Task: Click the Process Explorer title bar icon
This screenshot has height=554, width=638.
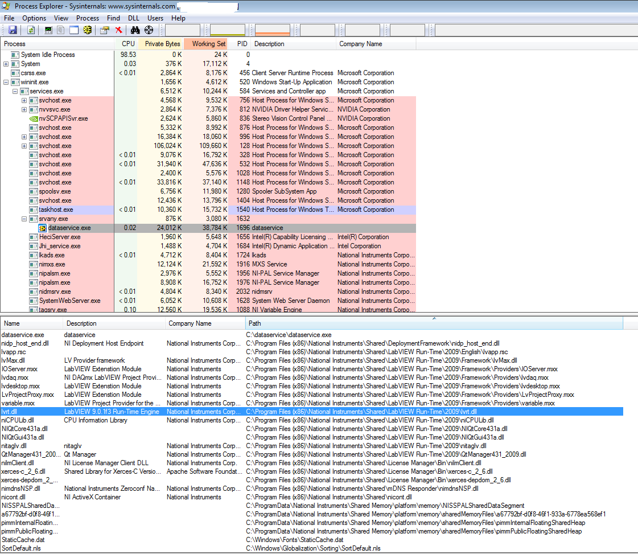Action: pos(6,6)
